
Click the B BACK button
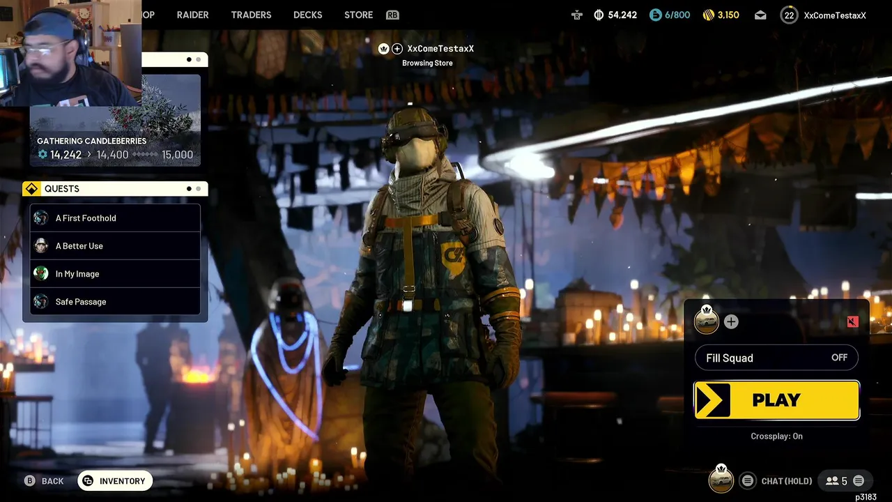click(x=44, y=481)
